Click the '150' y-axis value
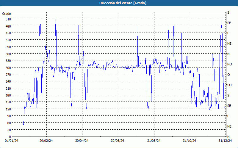Screen dimensions: 238x148 (8, 102)
